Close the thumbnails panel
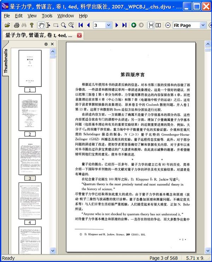 tap(52, 44)
